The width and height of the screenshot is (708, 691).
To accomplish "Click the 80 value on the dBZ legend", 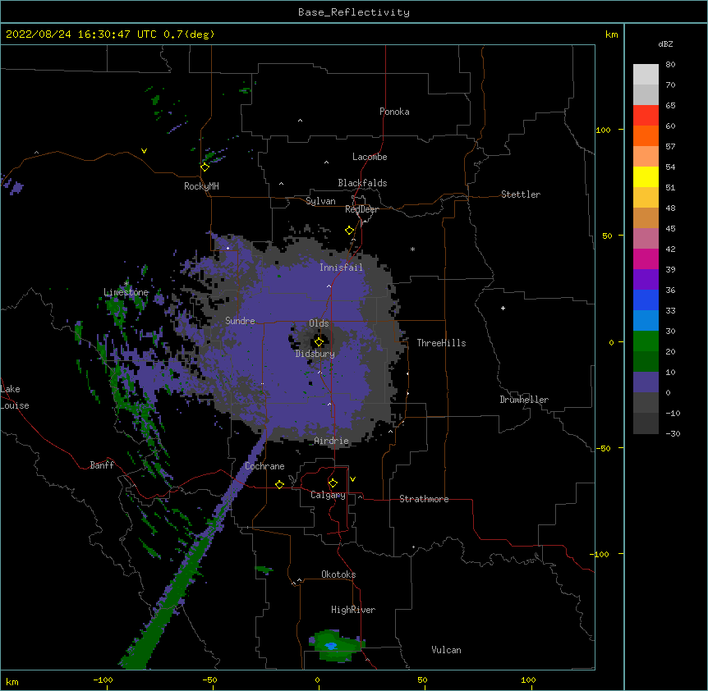I will click(670, 65).
